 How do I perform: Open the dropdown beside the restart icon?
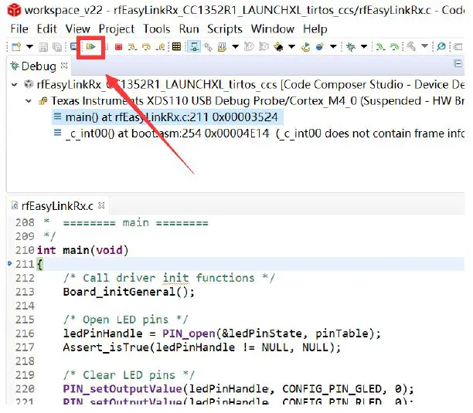coord(291,46)
